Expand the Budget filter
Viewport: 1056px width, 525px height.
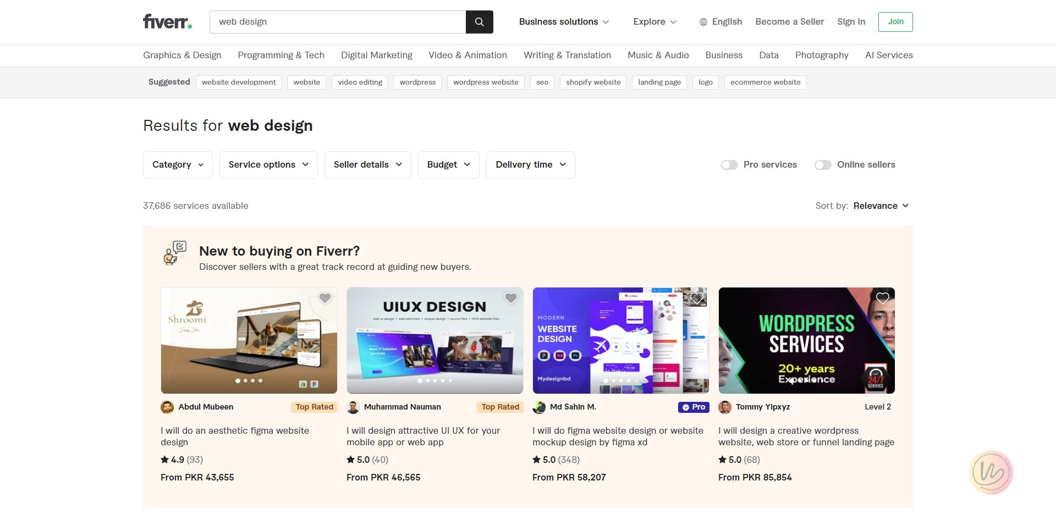(448, 164)
